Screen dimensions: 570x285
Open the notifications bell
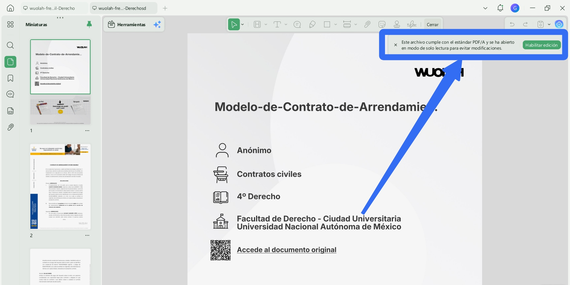pos(500,8)
